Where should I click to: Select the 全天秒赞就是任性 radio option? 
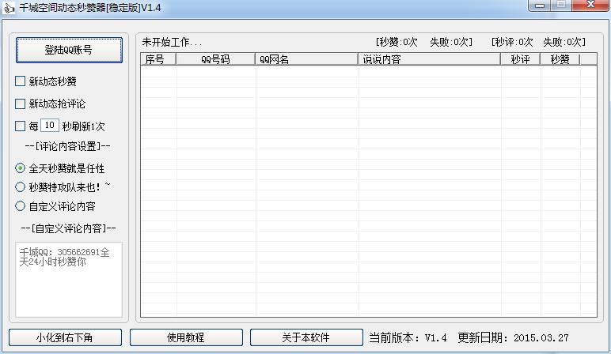tap(21, 168)
